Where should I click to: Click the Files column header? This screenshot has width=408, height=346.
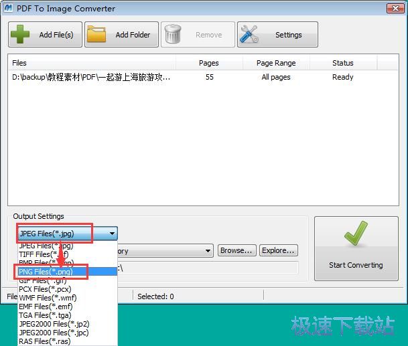[x=92, y=63]
